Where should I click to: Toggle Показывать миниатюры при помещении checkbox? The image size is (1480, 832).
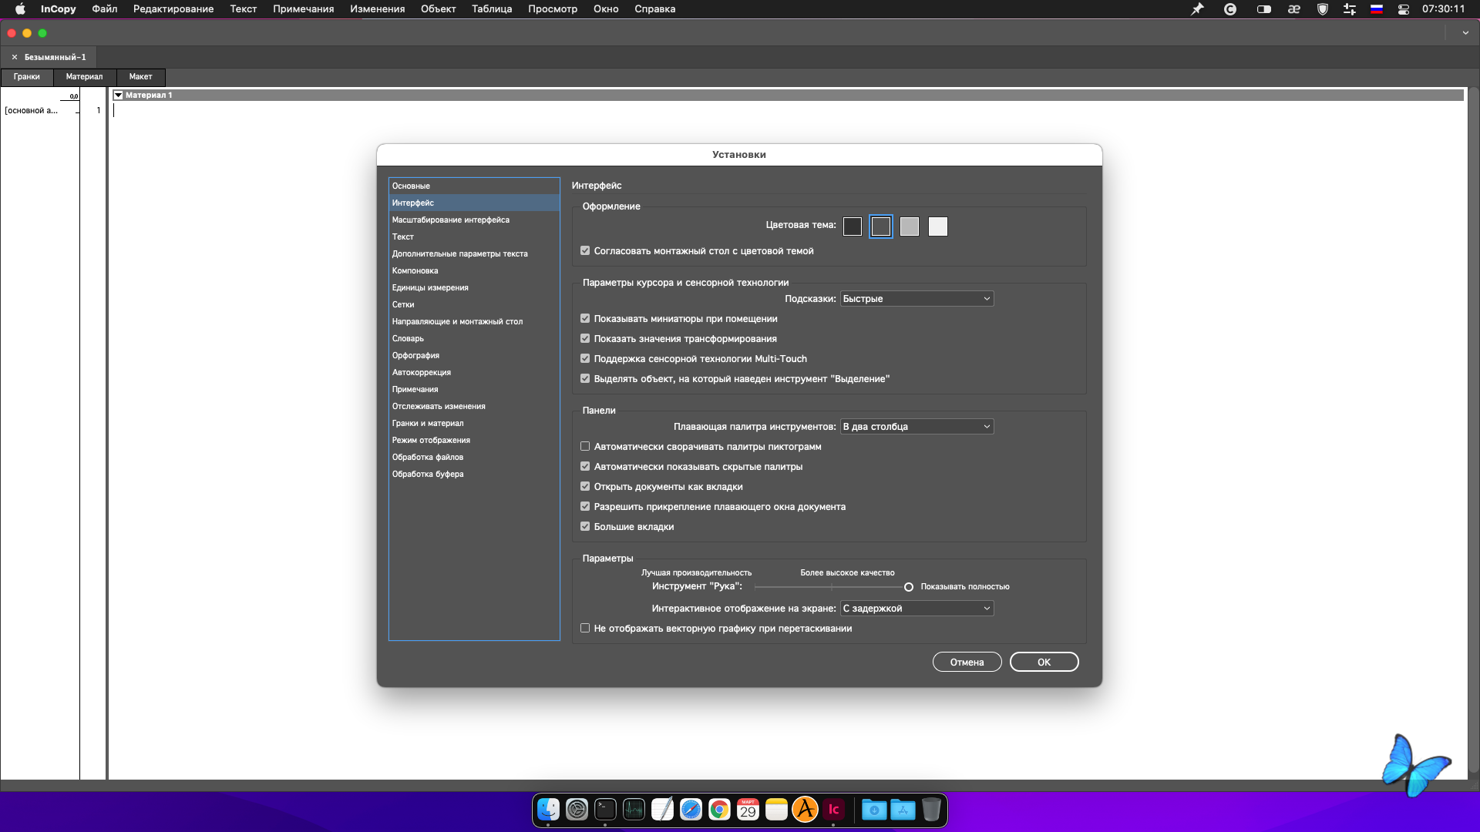(x=585, y=319)
